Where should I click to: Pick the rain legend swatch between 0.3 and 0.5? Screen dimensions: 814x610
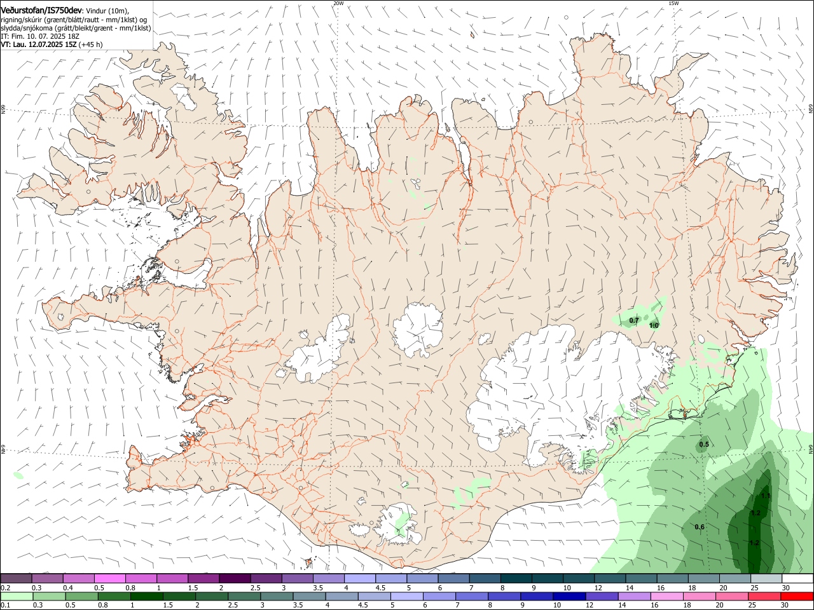coord(49,597)
